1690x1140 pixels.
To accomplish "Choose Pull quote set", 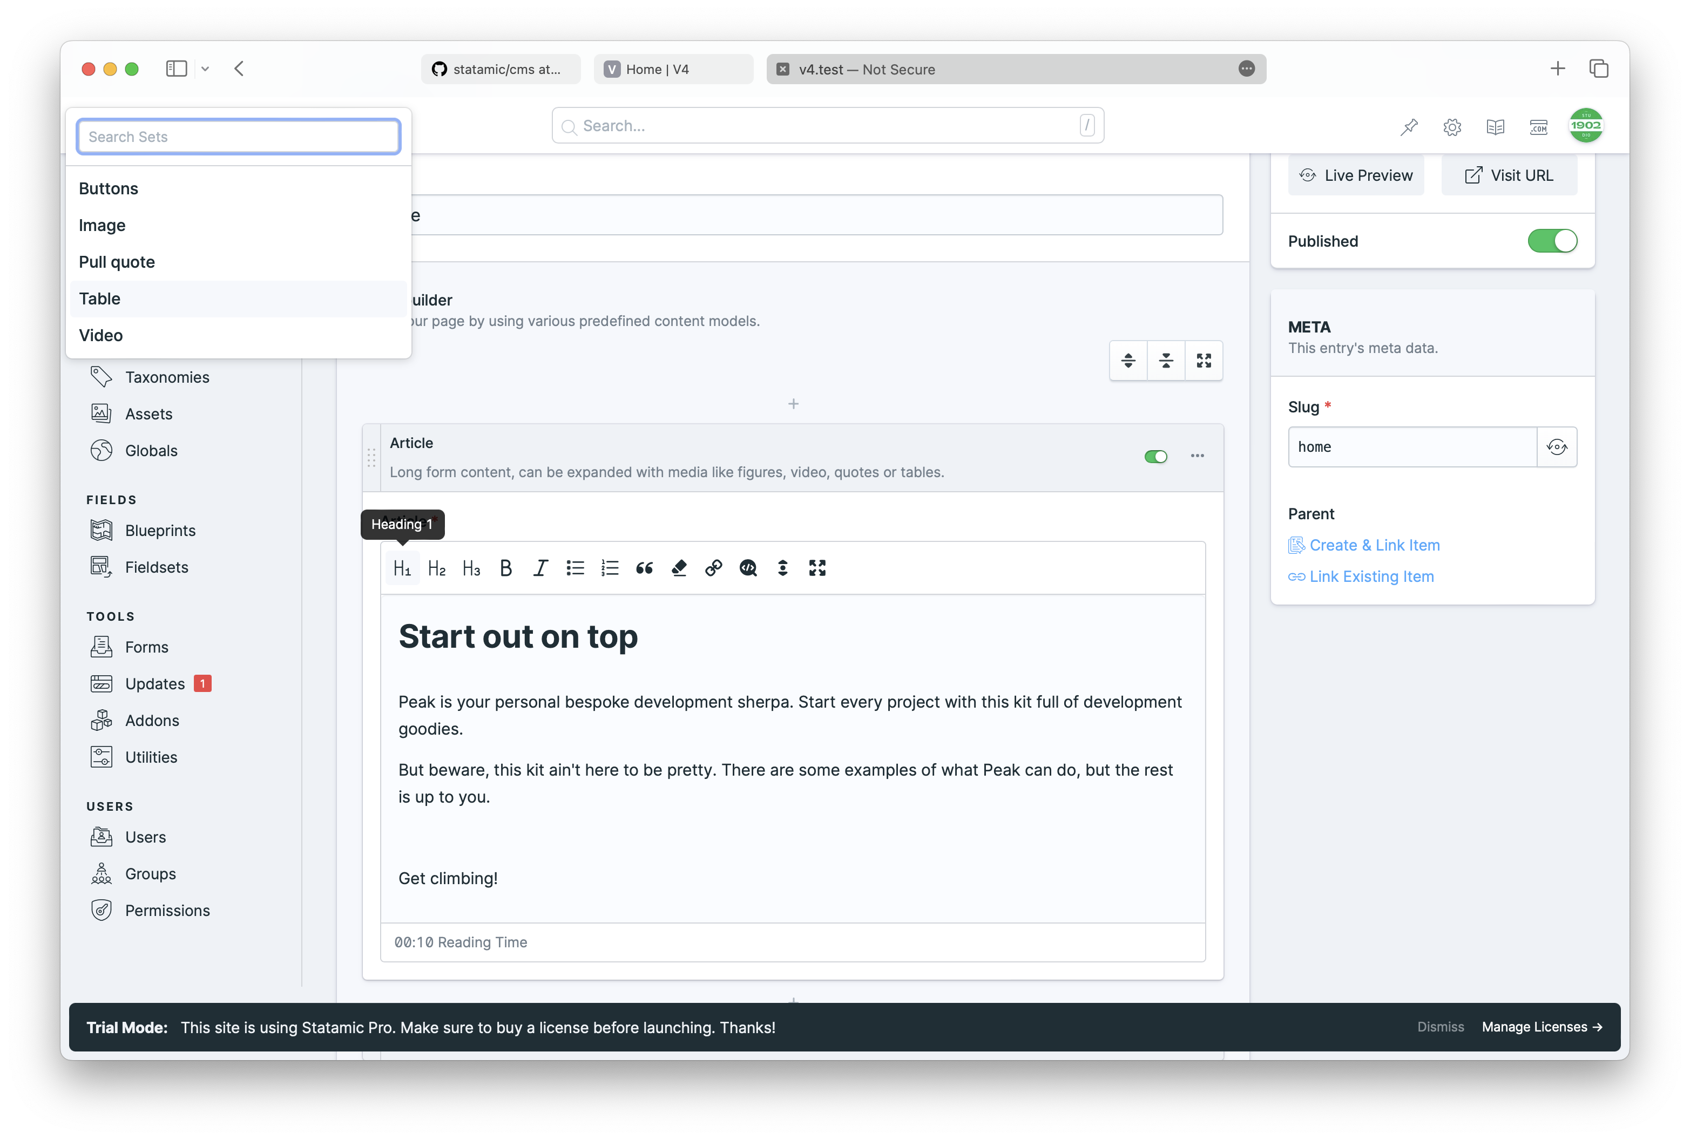I will pos(239,262).
